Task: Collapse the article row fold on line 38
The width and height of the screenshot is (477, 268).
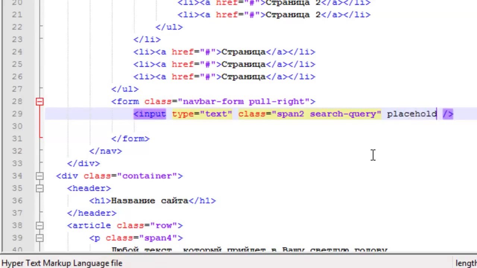Action: click(x=40, y=226)
